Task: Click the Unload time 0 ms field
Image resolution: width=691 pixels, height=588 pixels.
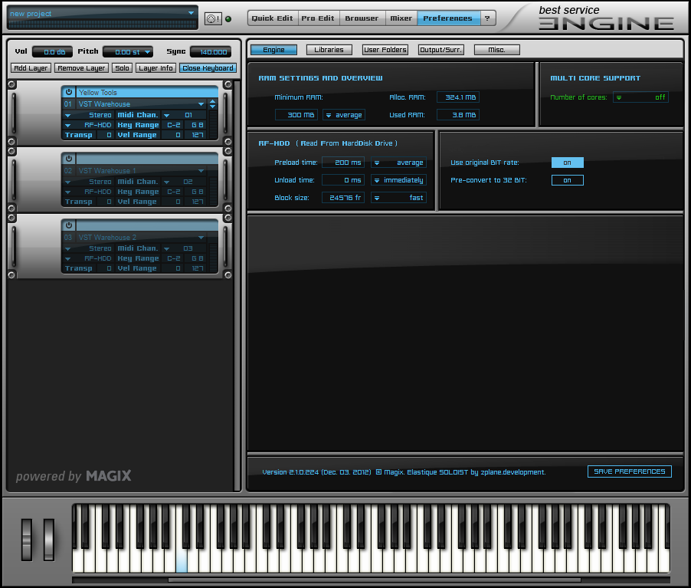Action: [343, 180]
